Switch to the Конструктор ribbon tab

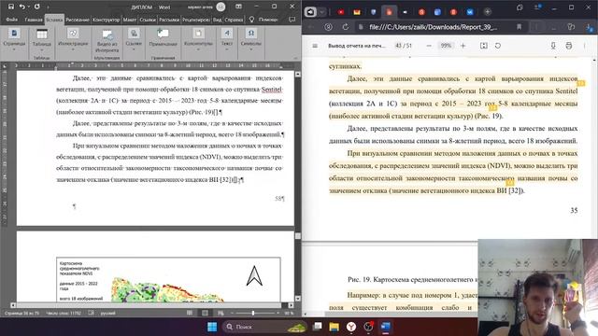pyautogui.click(x=106, y=20)
